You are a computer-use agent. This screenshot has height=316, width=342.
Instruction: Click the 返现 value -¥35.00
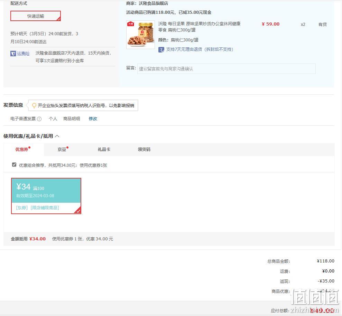(x=326, y=281)
